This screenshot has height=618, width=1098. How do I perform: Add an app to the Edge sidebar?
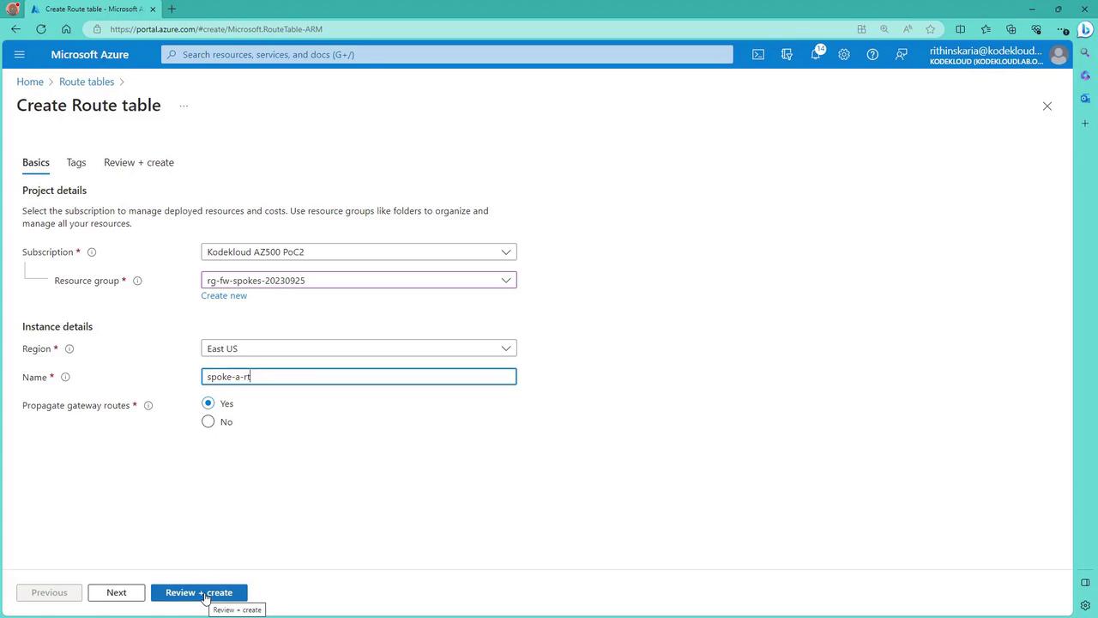[x=1085, y=124]
